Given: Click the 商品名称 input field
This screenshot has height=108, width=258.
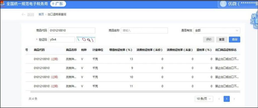Looking at the screenshot, I should coord(144,30).
